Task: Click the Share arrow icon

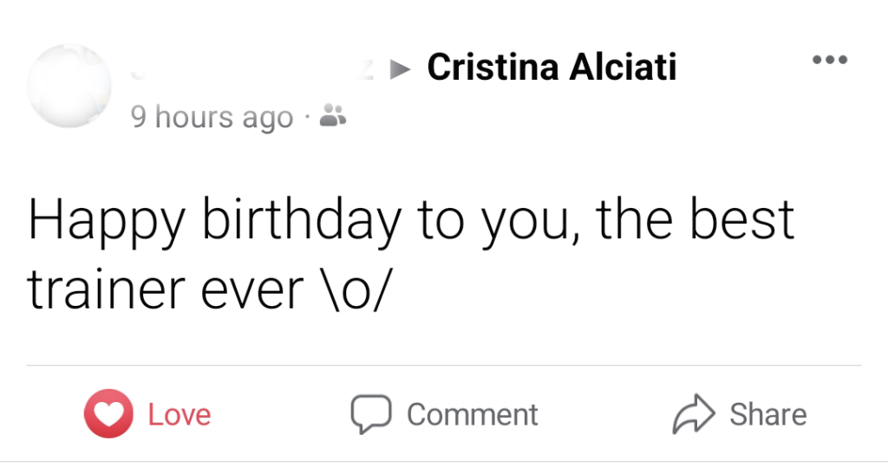Action: pyautogui.click(x=694, y=414)
